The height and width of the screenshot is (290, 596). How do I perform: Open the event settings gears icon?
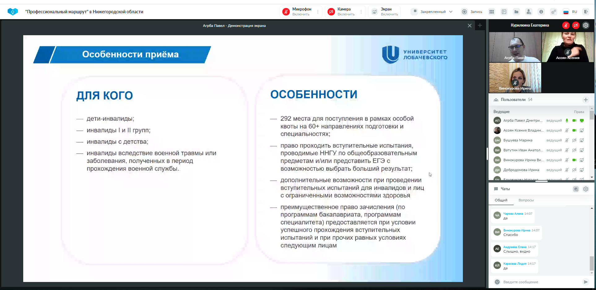tap(554, 12)
